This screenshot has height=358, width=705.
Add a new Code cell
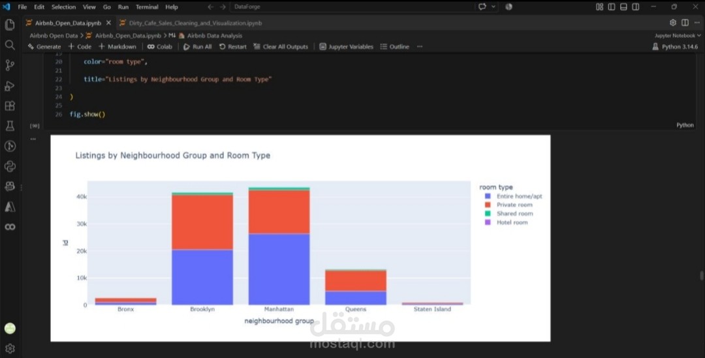click(x=80, y=46)
